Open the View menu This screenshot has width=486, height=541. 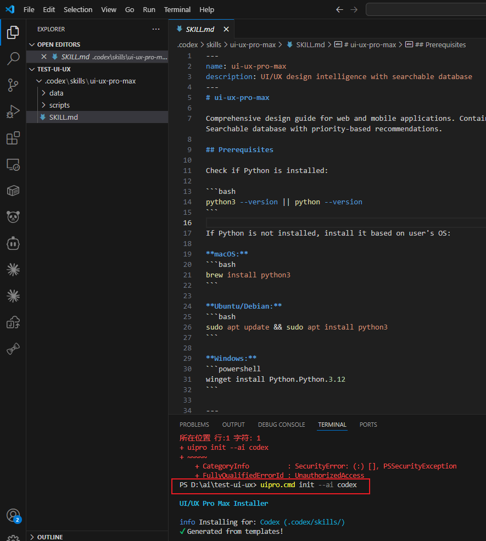pyautogui.click(x=109, y=10)
